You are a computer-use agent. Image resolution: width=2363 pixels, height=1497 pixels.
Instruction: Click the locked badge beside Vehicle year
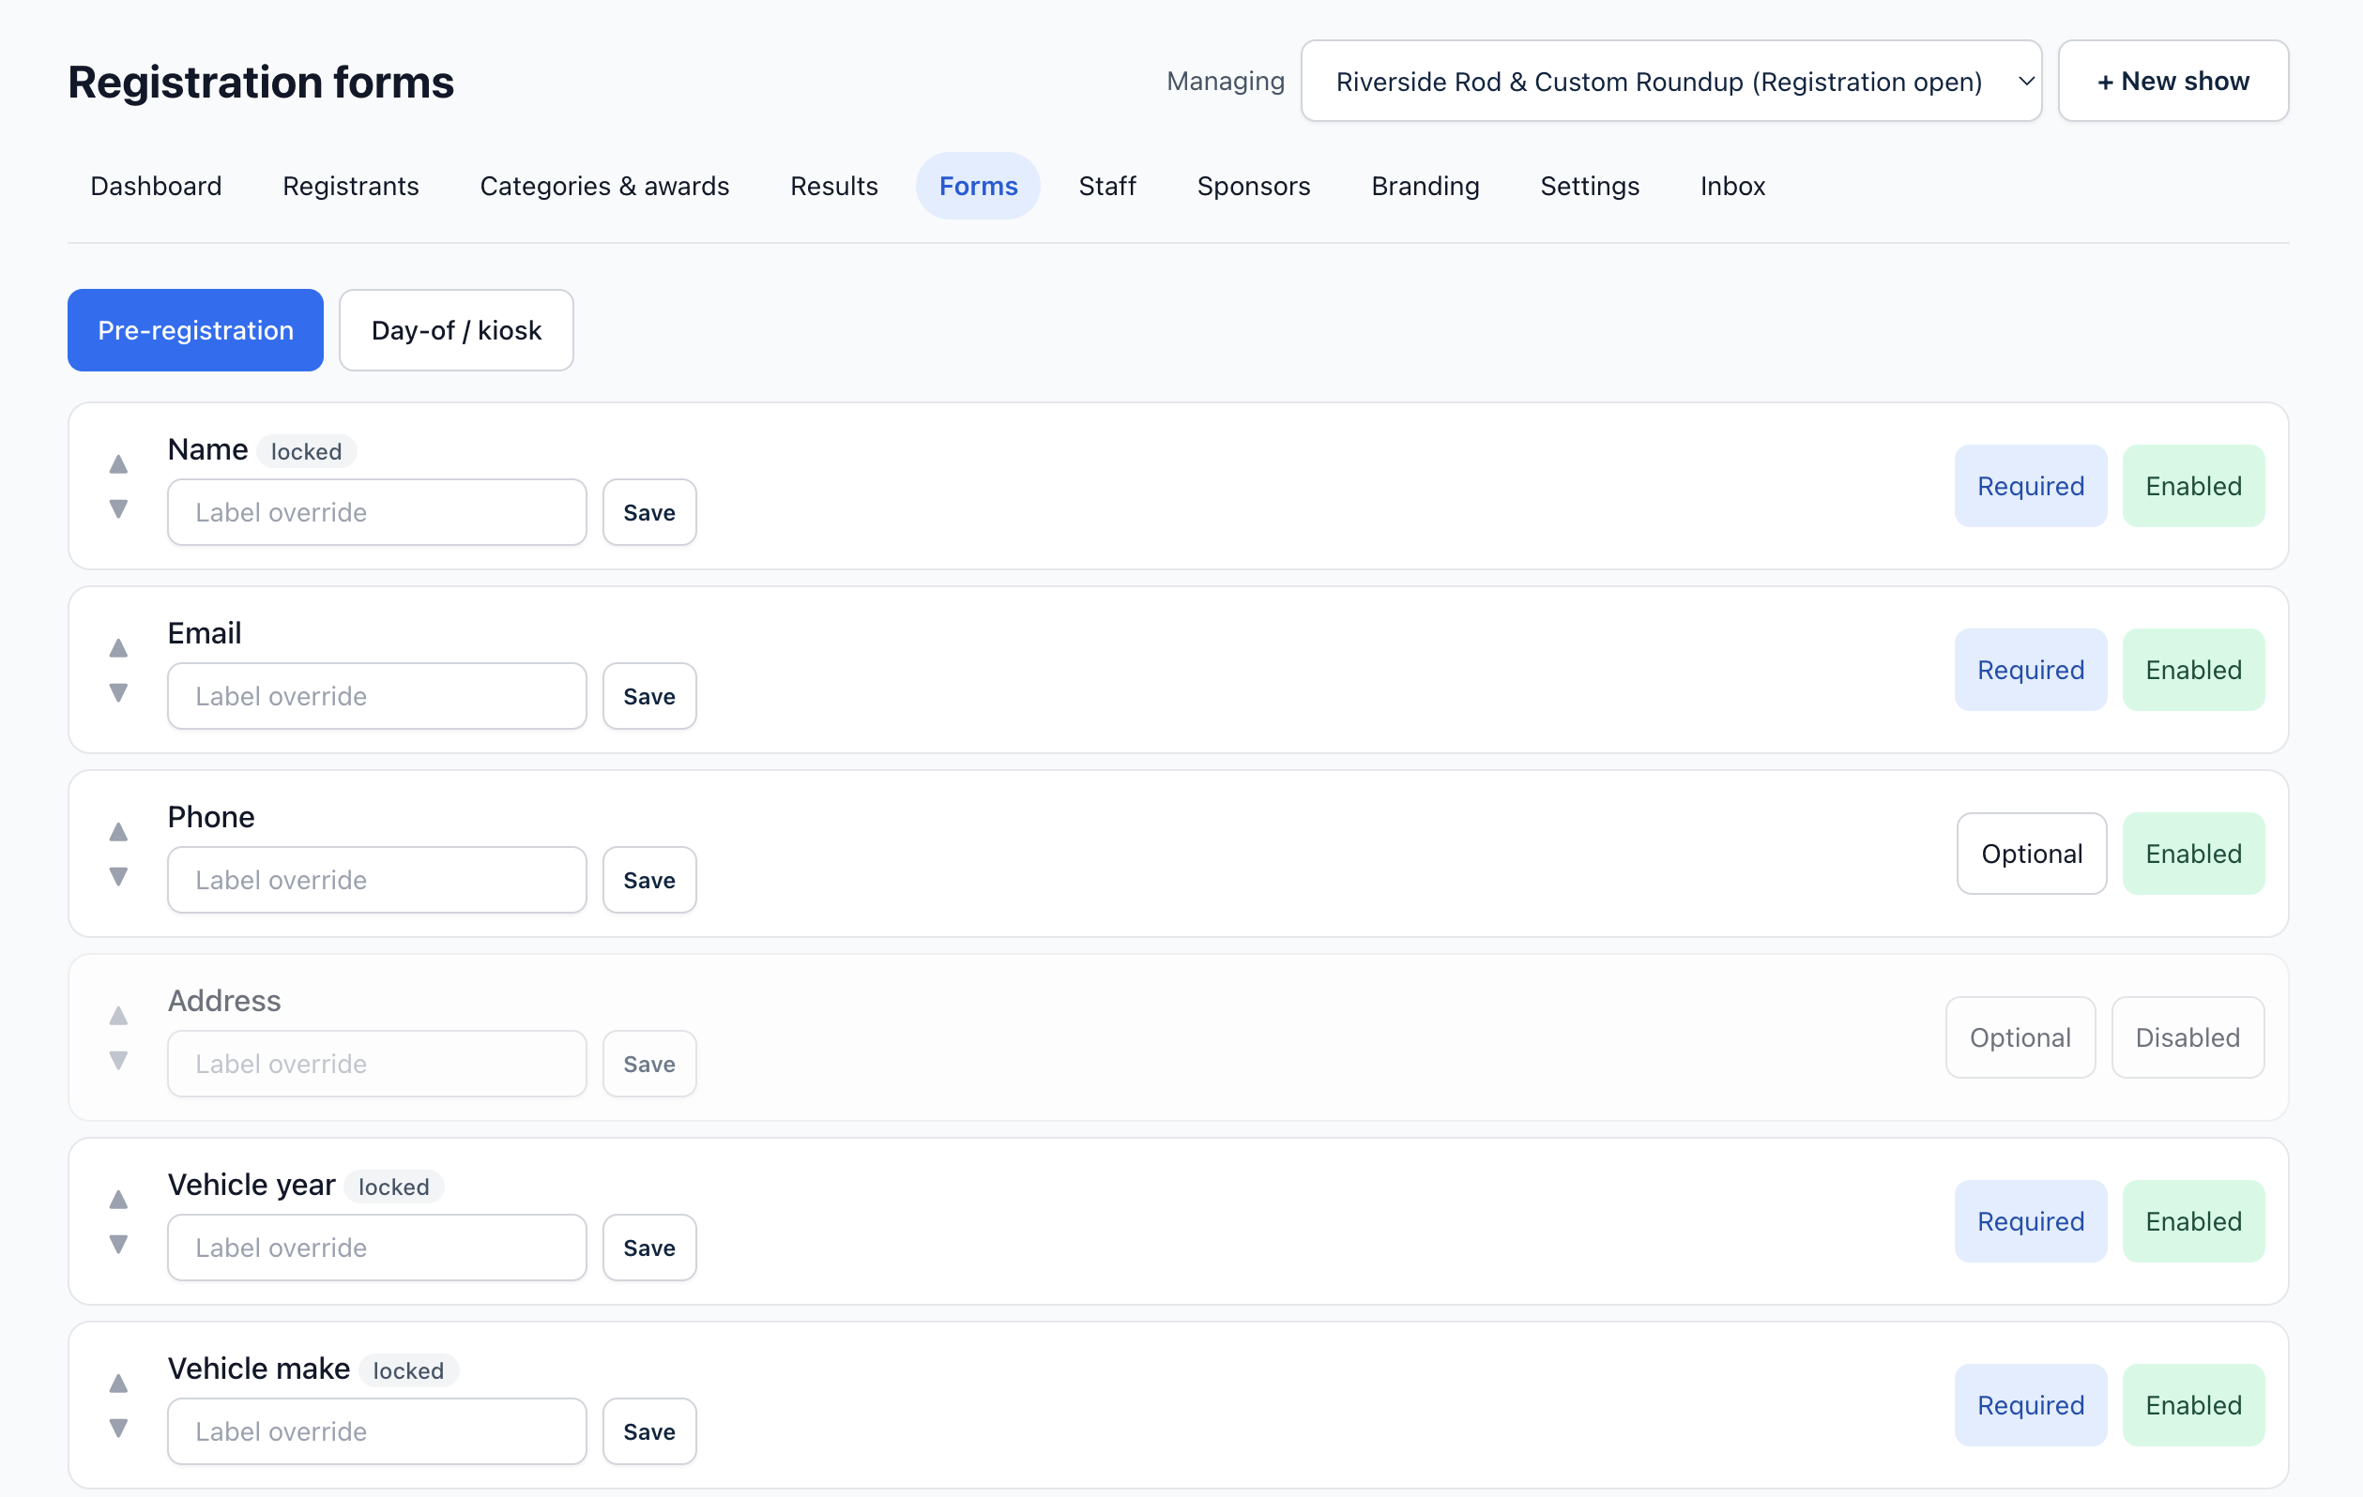(393, 1187)
